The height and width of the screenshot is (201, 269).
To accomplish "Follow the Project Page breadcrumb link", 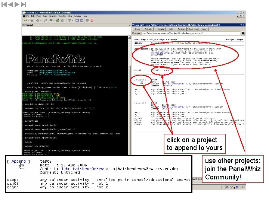I will (157, 39).
